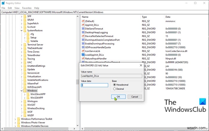Click the cfg folder icon
Viewport: 209px width, 131px height.
click(x=28, y=34)
